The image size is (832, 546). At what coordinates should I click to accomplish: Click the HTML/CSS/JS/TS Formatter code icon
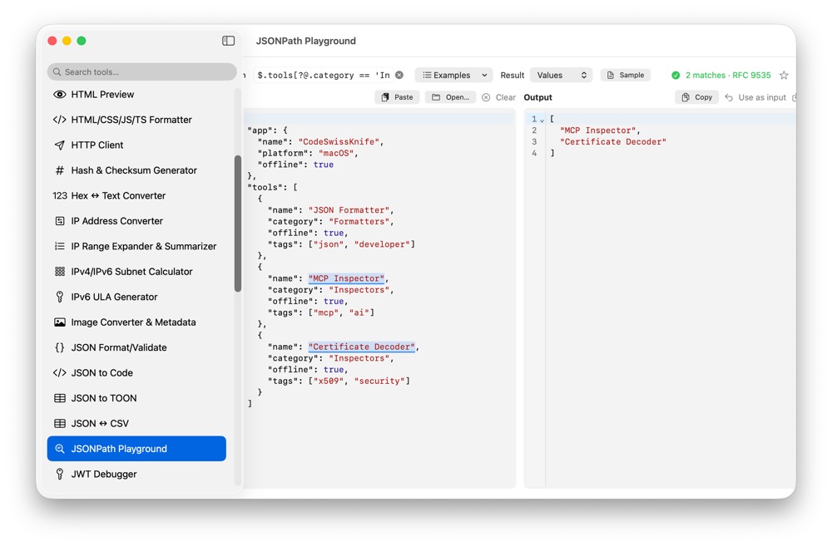pyautogui.click(x=59, y=120)
